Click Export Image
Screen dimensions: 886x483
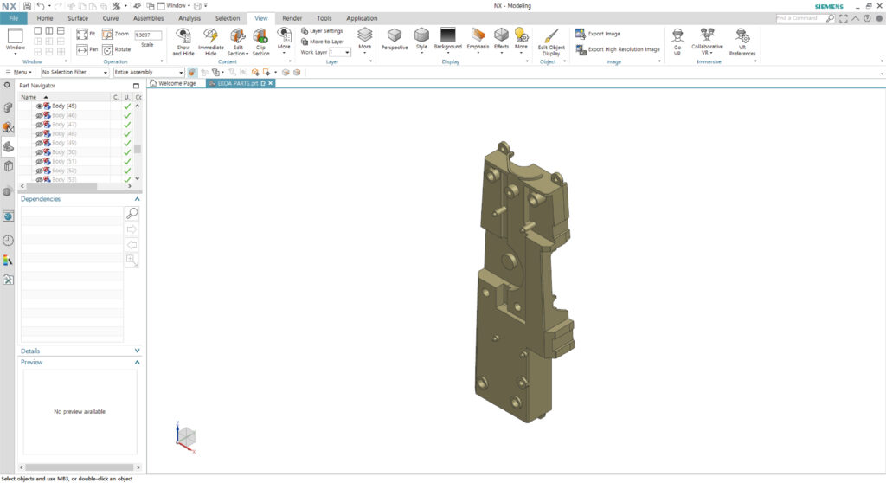(x=598, y=34)
